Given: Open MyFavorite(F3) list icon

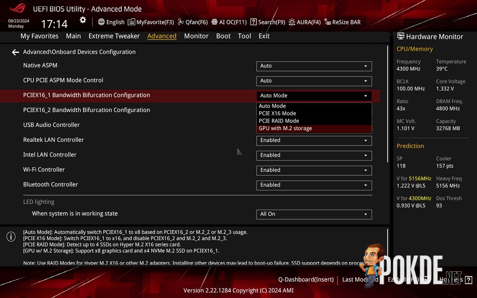Looking at the screenshot, I should [x=131, y=22].
